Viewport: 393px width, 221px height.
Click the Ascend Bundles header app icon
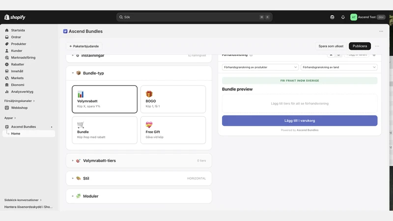click(65, 31)
